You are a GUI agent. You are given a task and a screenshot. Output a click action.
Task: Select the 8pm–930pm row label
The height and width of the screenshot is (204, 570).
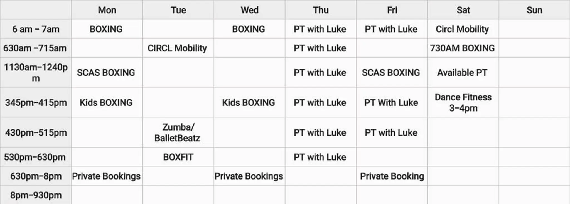[x=36, y=195]
